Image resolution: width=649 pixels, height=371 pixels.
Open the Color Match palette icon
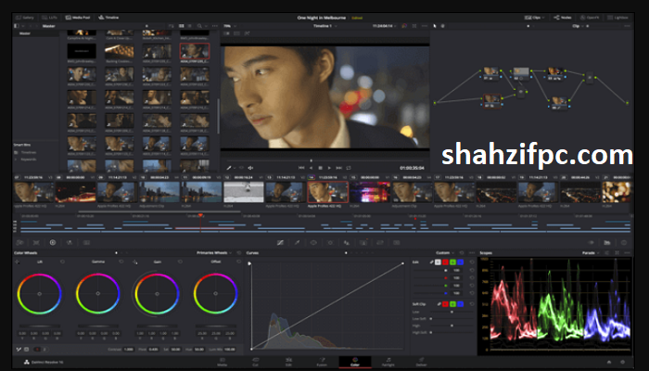tap(36, 243)
